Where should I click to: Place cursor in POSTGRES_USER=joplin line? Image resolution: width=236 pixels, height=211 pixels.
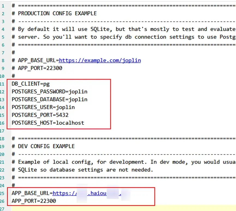[x=43, y=107]
